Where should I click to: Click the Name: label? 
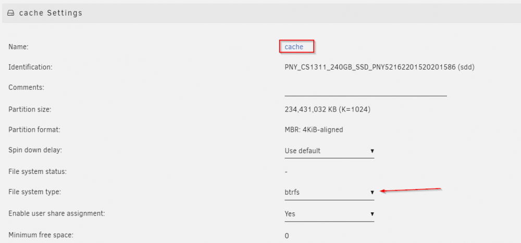click(x=19, y=47)
